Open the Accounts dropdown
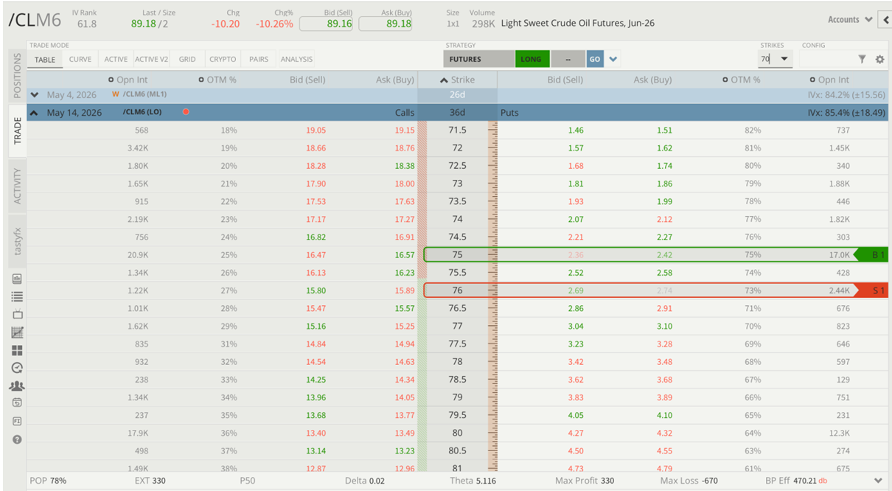Image resolution: width=892 pixels, height=491 pixels. point(850,20)
